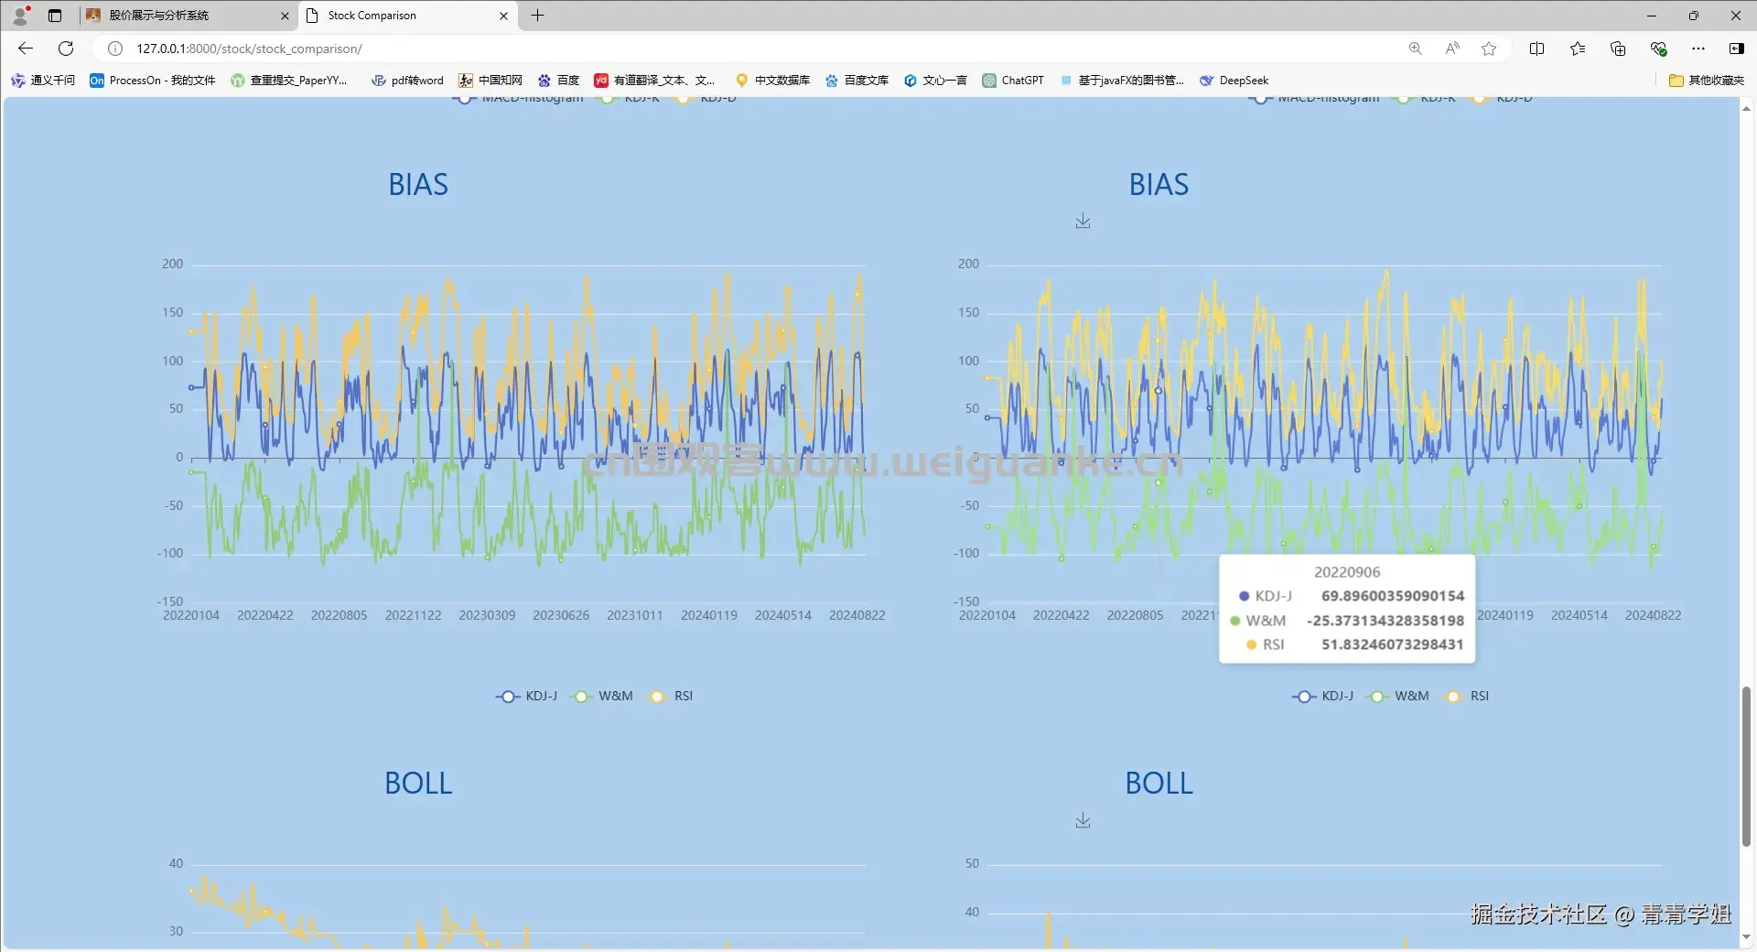
Task: Close the Stock Comparison tab
Action: (503, 16)
